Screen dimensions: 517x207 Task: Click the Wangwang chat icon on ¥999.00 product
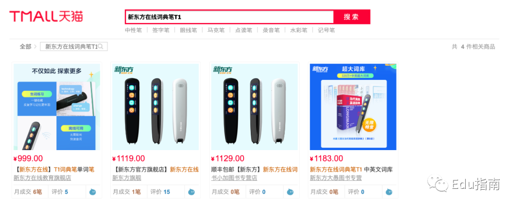(93, 192)
